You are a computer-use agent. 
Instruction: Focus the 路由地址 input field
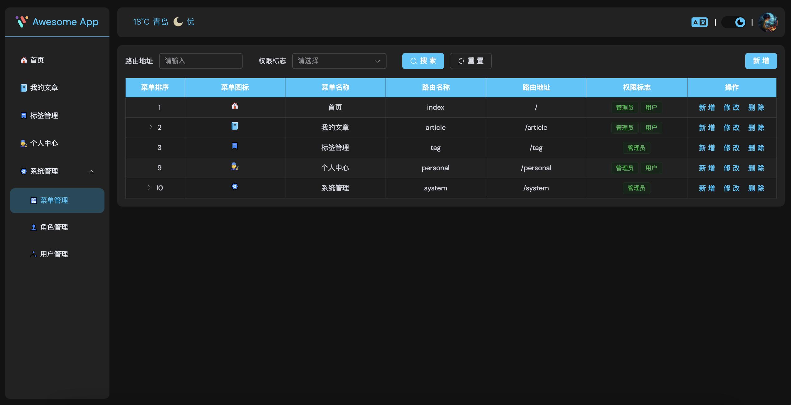tap(201, 61)
